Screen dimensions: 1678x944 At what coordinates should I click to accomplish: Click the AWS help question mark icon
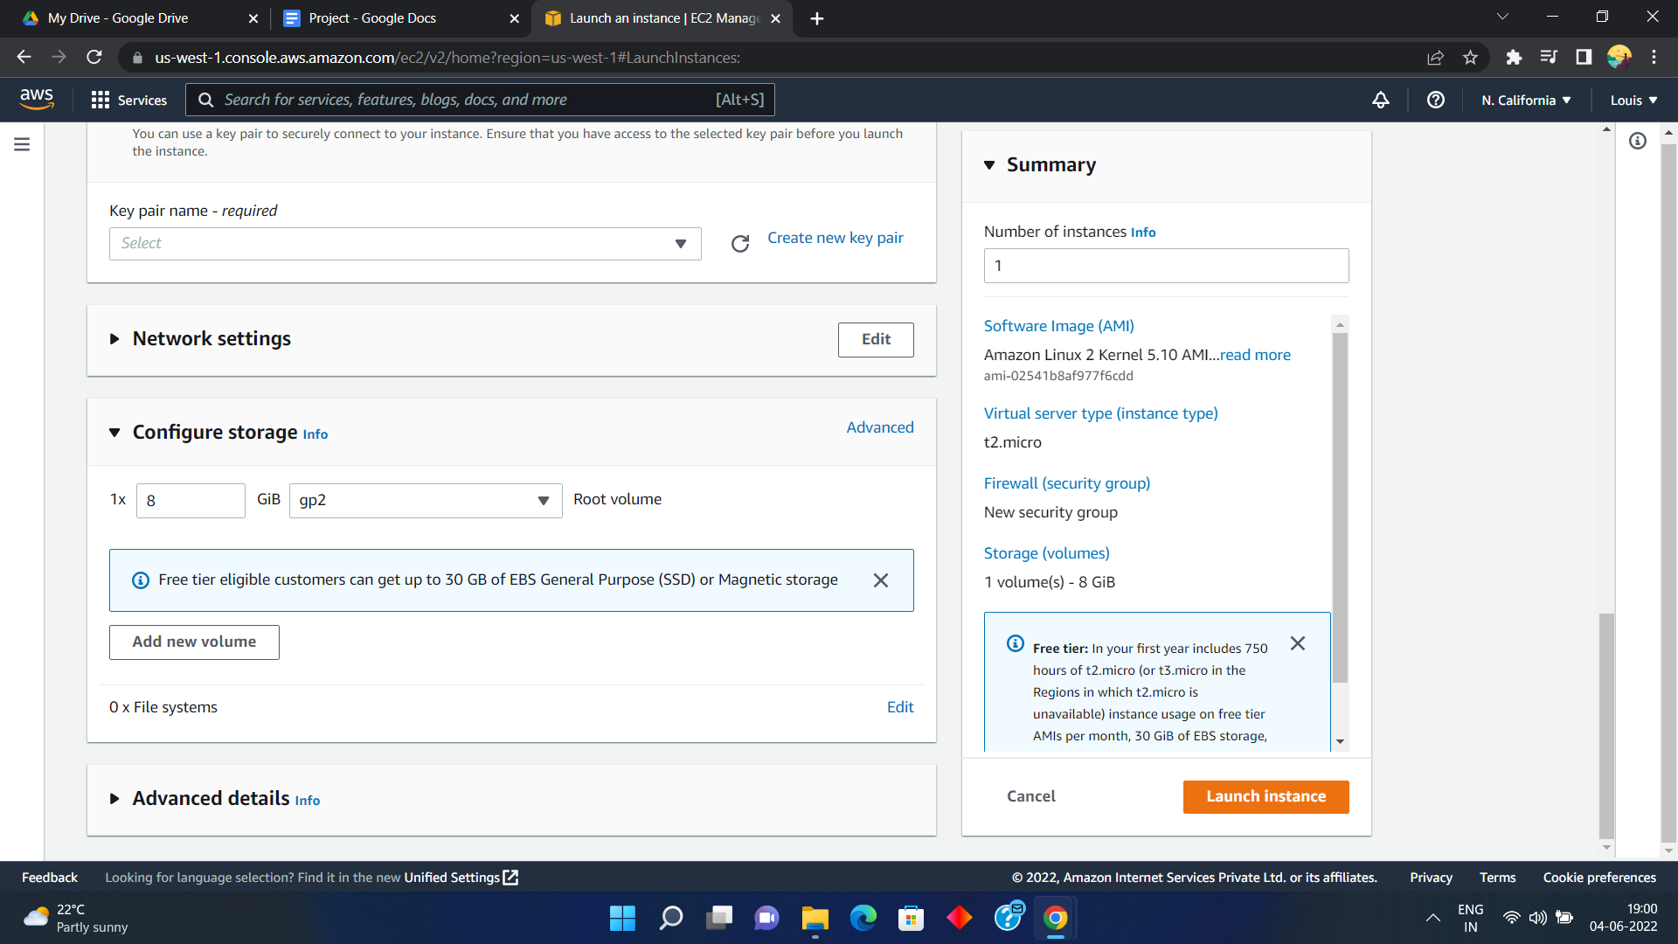(x=1435, y=100)
